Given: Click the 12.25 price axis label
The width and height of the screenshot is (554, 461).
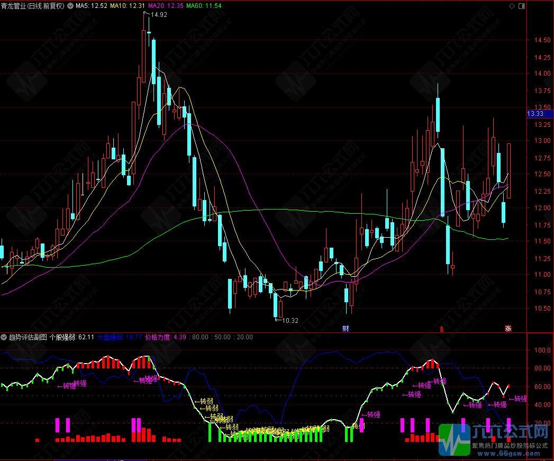Looking at the screenshot, I should [x=542, y=191].
